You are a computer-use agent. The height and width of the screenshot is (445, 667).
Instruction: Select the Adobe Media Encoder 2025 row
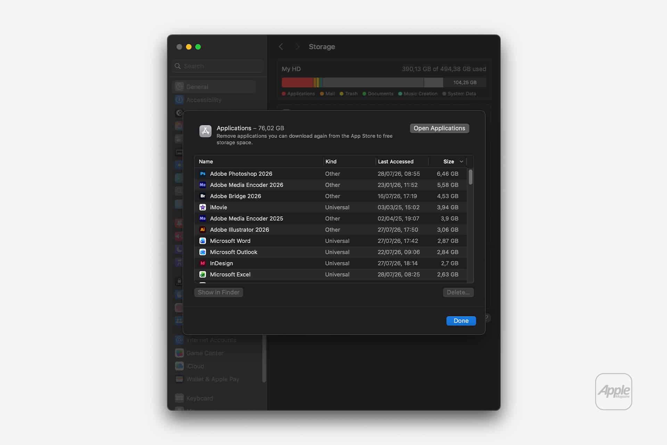(331, 218)
